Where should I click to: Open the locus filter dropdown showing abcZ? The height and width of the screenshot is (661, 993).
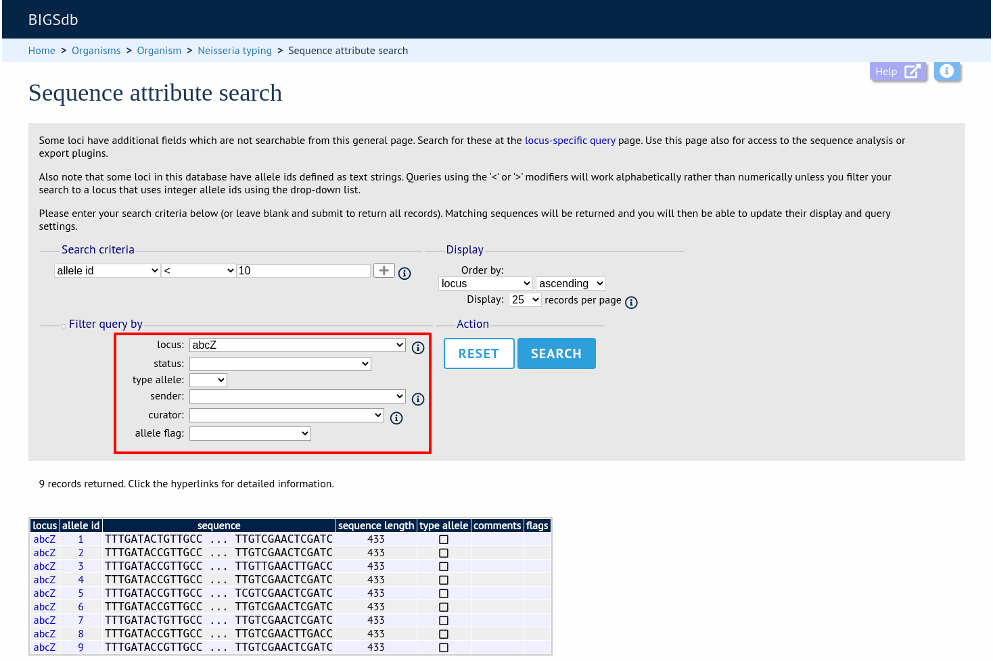point(298,345)
